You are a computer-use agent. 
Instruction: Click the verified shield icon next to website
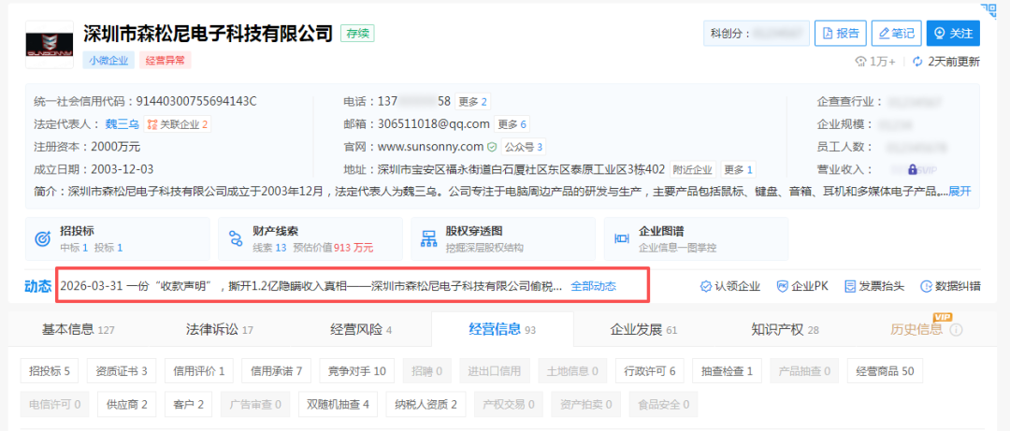tap(492, 147)
